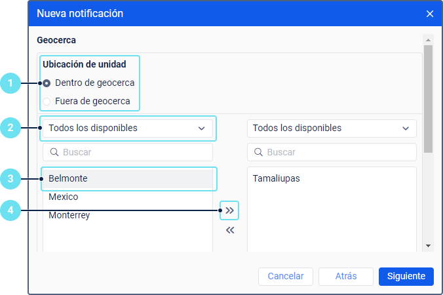This screenshot has height=295, width=443.
Task: Click numbered callout marker 4
Action: (x=8, y=210)
